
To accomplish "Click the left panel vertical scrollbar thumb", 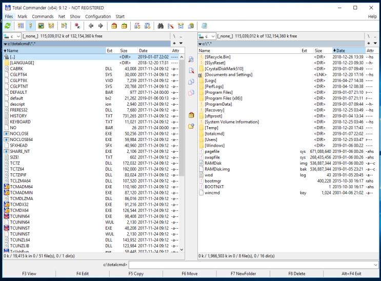I will click(x=182, y=118).
